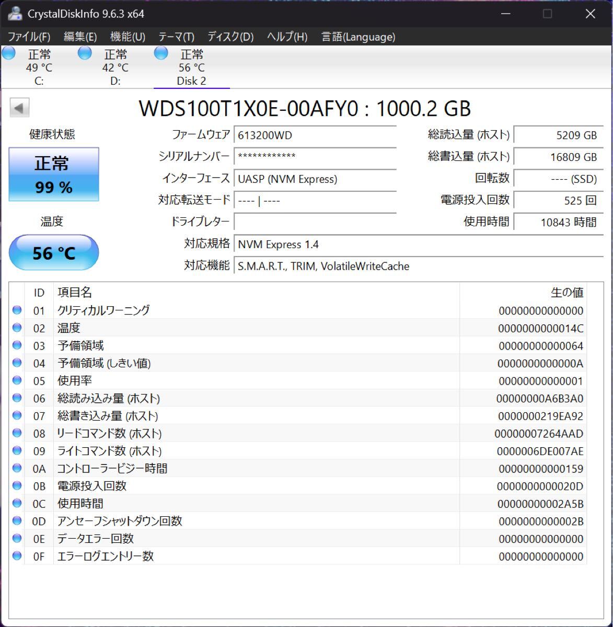Viewport: 613px width, 627px height.
Task: Switch to the C: drive tab
Action: point(39,67)
